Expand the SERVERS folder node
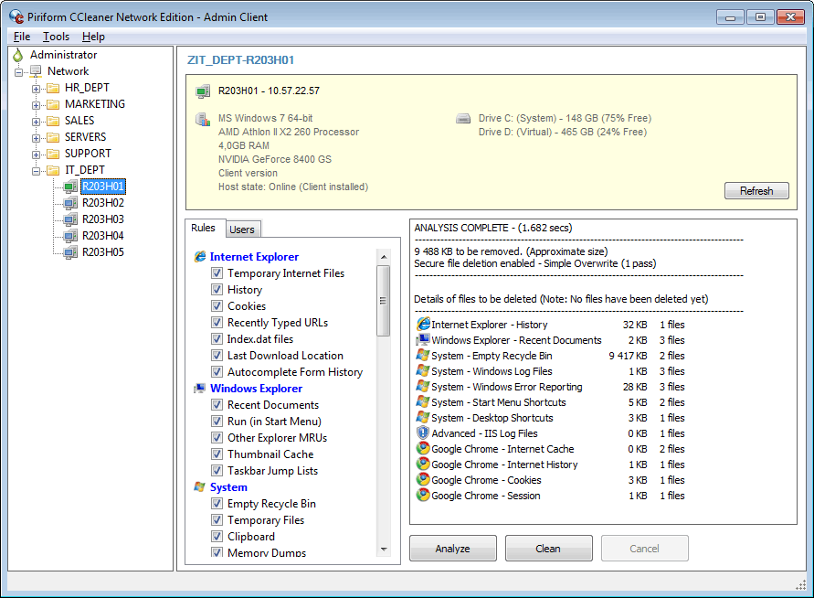814x598 pixels. point(36,138)
